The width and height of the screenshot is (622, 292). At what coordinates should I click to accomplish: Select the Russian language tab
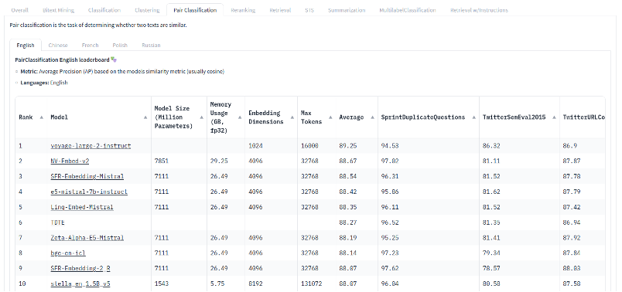(151, 45)
